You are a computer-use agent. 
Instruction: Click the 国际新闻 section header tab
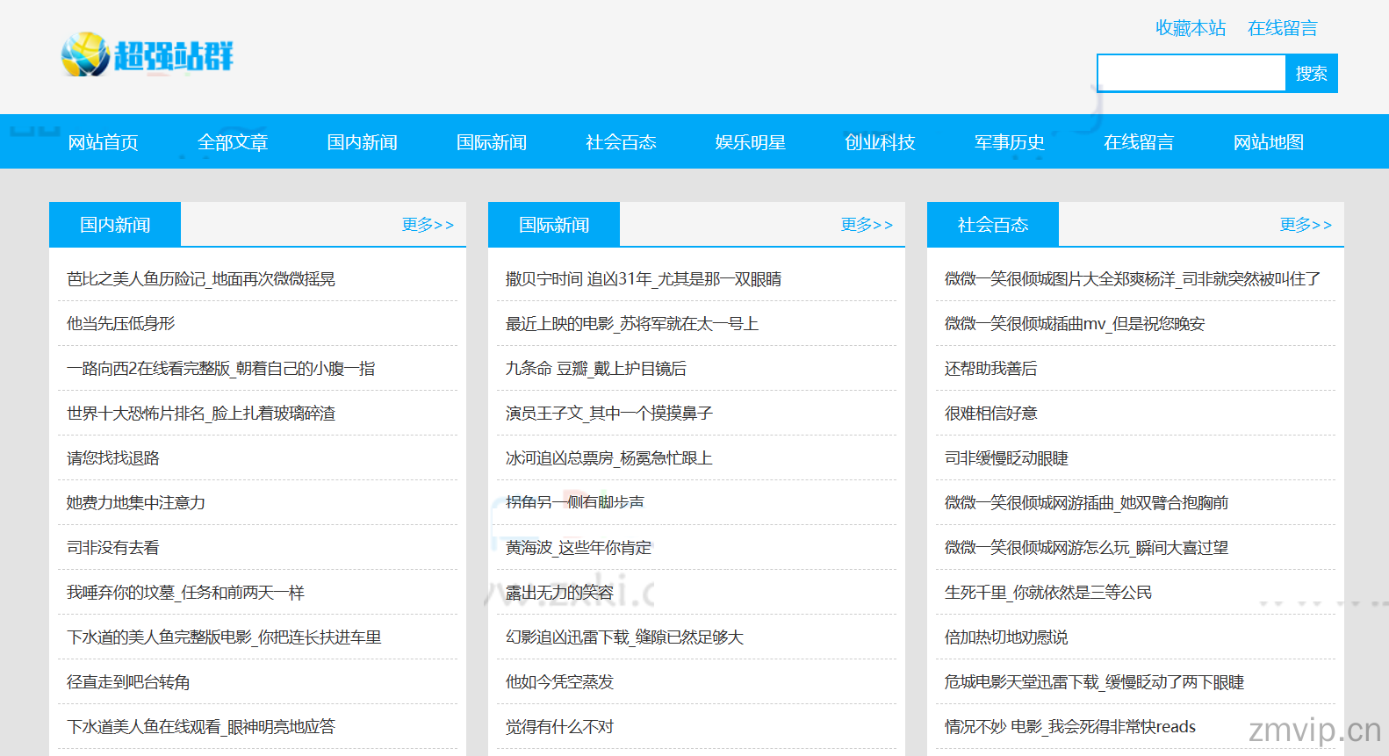click(x=554, y=225)
